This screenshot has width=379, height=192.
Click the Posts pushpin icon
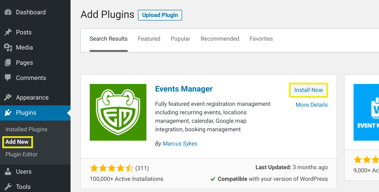click(x=8, y=32)
